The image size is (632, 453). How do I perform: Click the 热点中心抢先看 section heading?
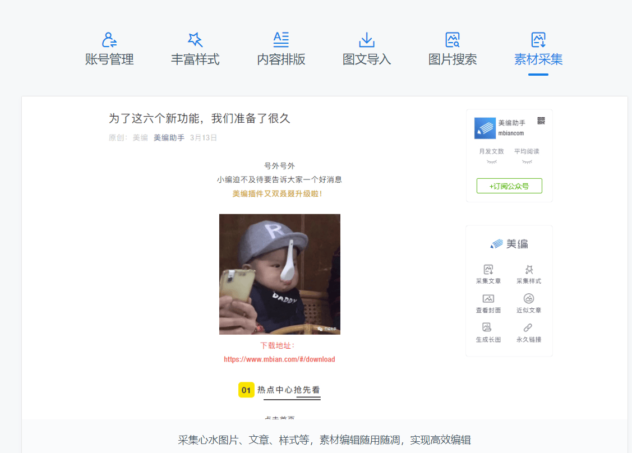(288, 390)
